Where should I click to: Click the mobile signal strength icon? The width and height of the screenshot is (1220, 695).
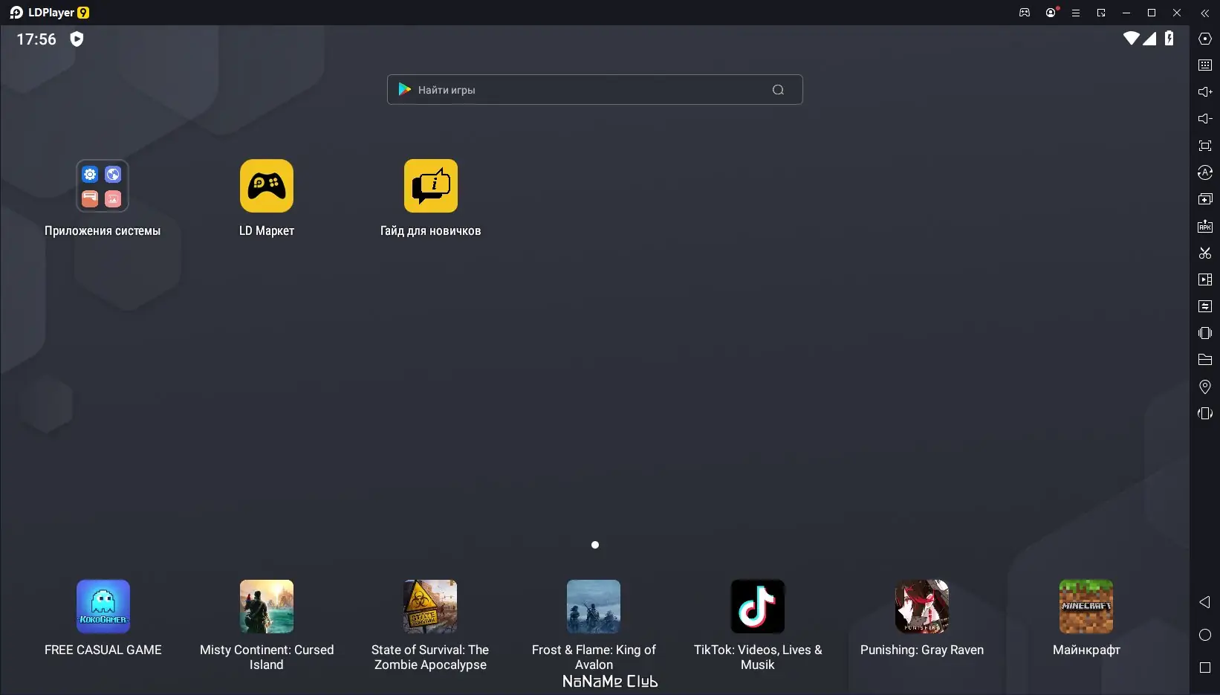point(1149,38)
